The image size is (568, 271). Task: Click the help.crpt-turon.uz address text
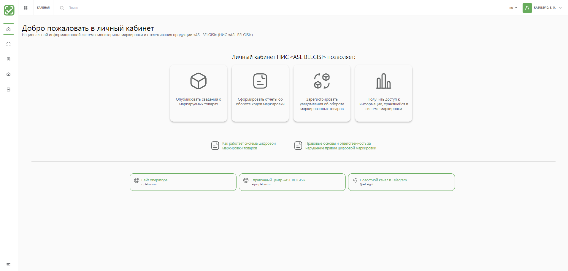pos(261,184)
